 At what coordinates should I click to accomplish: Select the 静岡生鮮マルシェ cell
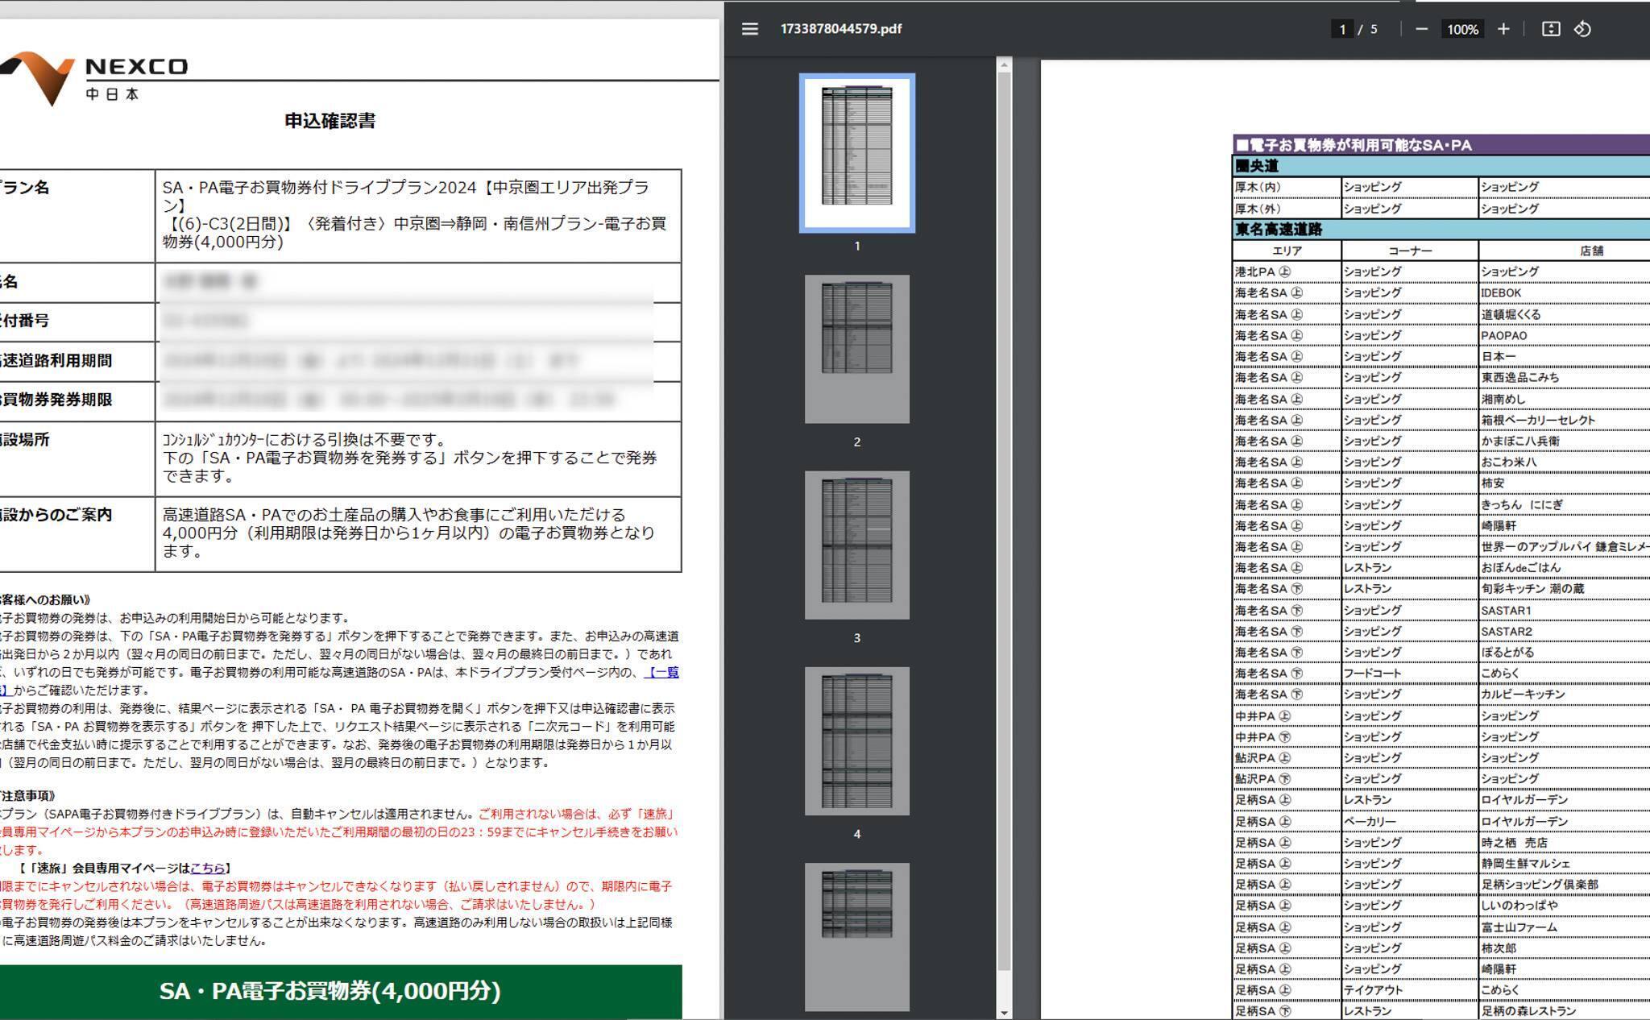coord(1565,863)
